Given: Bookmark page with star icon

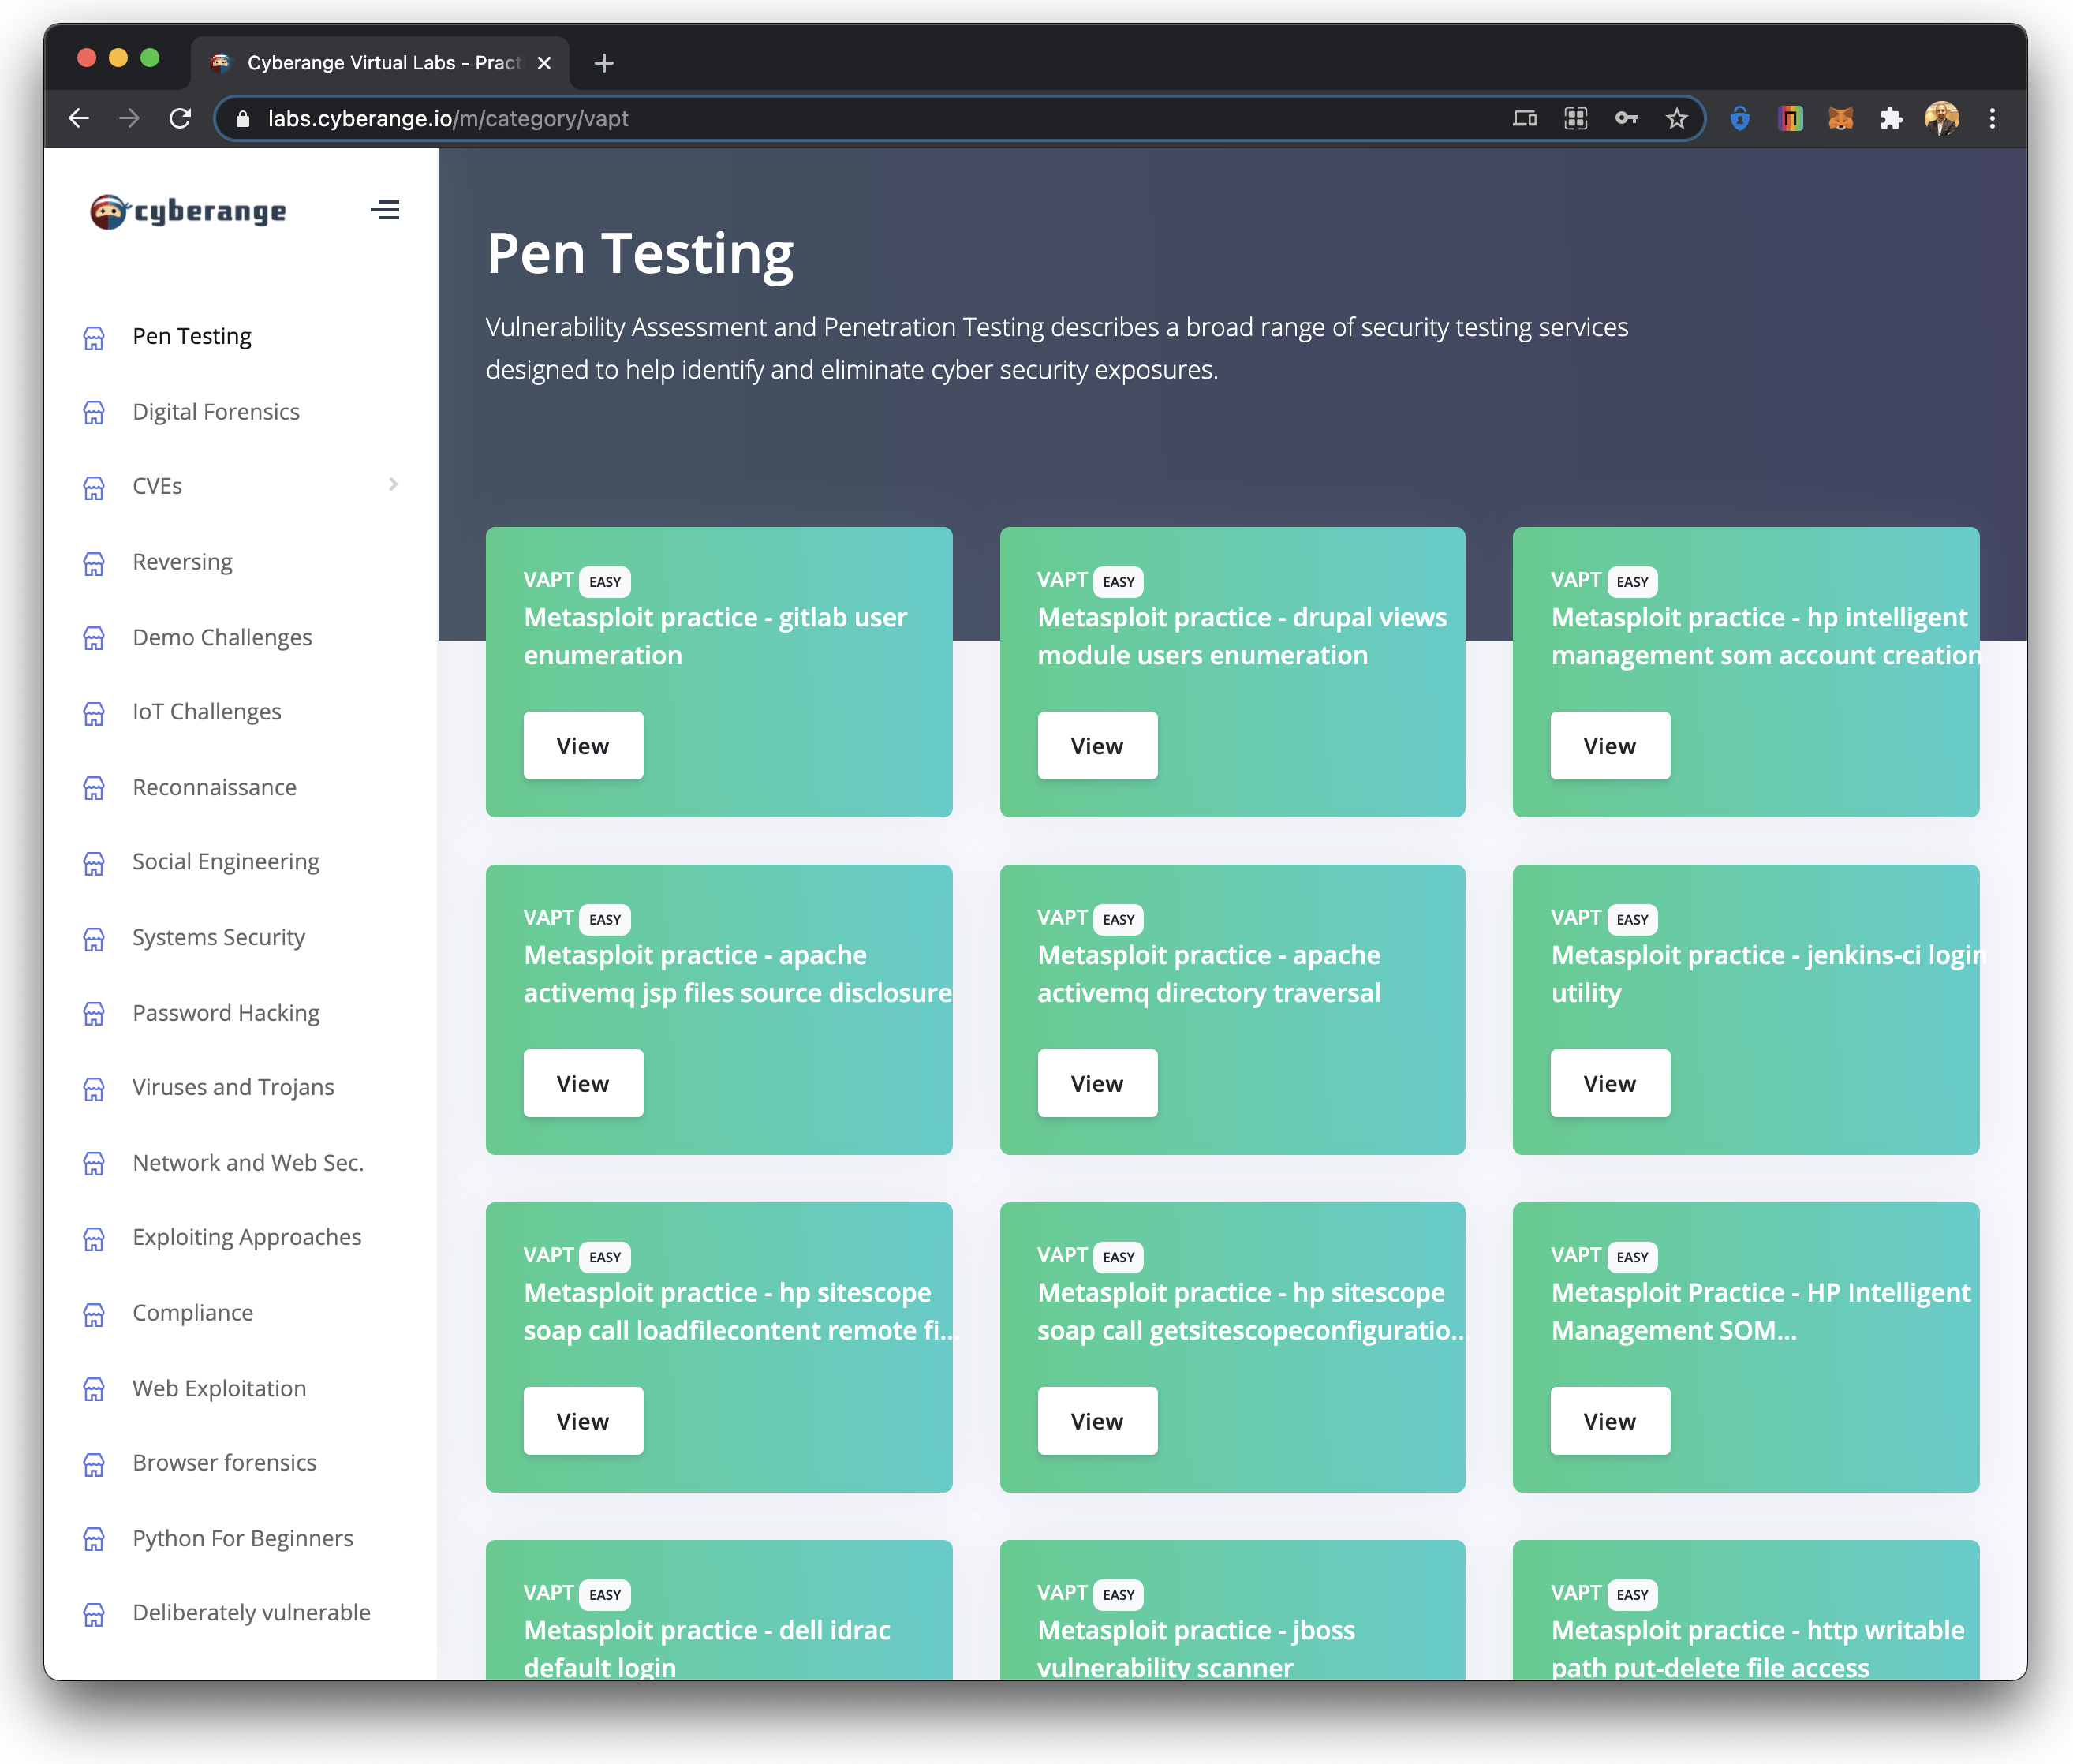Looking at the screenshot, I should pos(1677,119).
